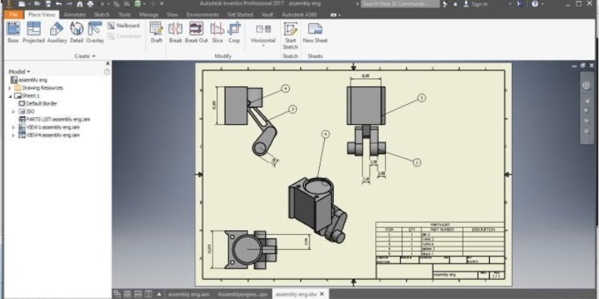Switch to the Annotate ribbon tab
This screenshot has height=299, width=599.
tap(74, 14)
